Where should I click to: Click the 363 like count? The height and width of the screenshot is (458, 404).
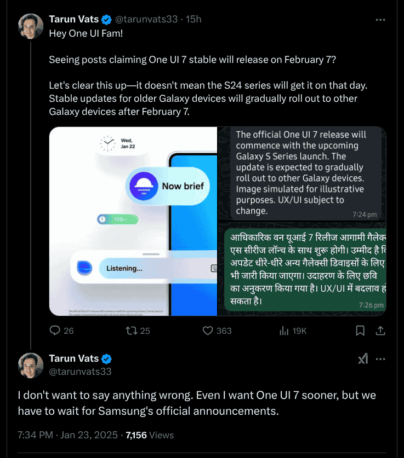pos(223,331)
